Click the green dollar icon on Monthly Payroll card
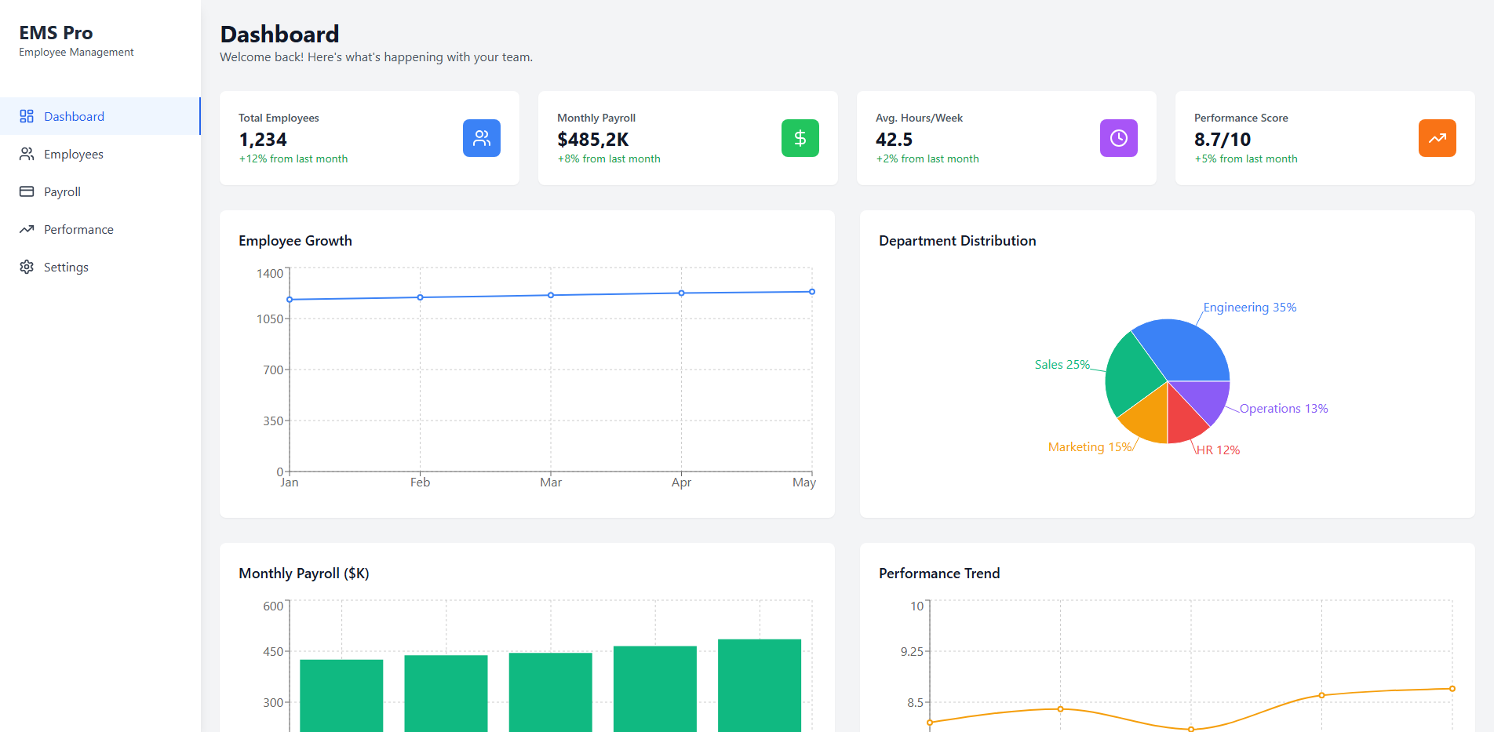 (x=800, y=137)
